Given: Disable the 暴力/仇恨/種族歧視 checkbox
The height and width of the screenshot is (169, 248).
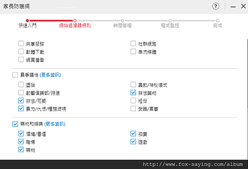Looking at the screenshot, I should click(21, 109).
